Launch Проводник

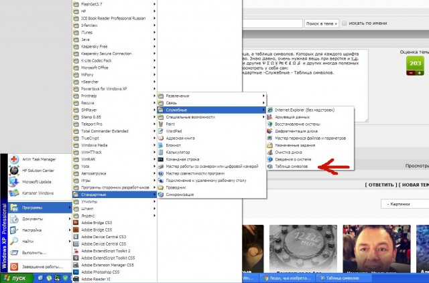click(x=212, y=188)
